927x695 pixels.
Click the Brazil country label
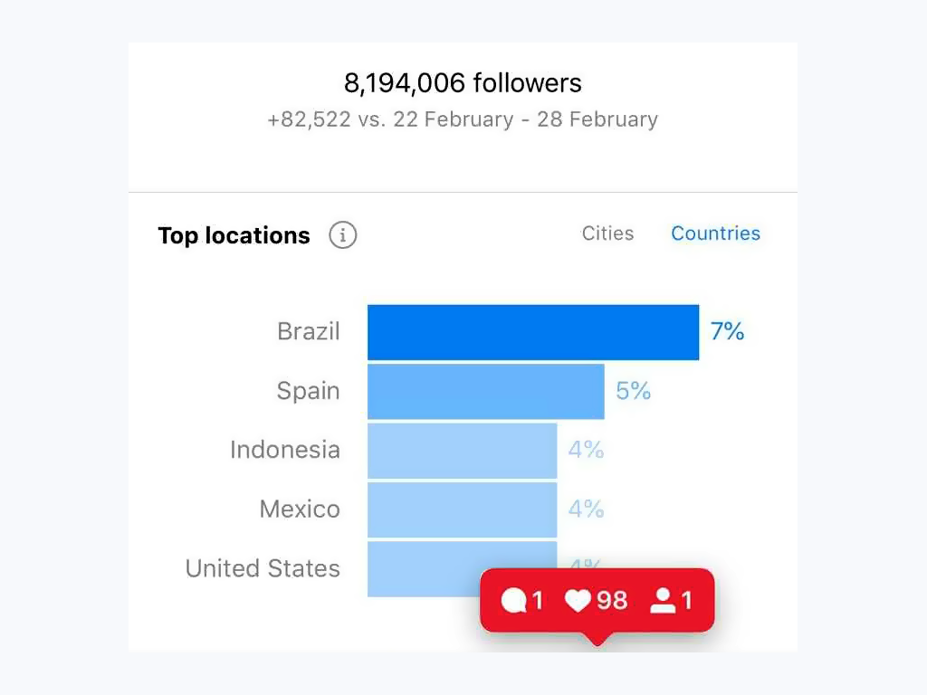(309, 331)
